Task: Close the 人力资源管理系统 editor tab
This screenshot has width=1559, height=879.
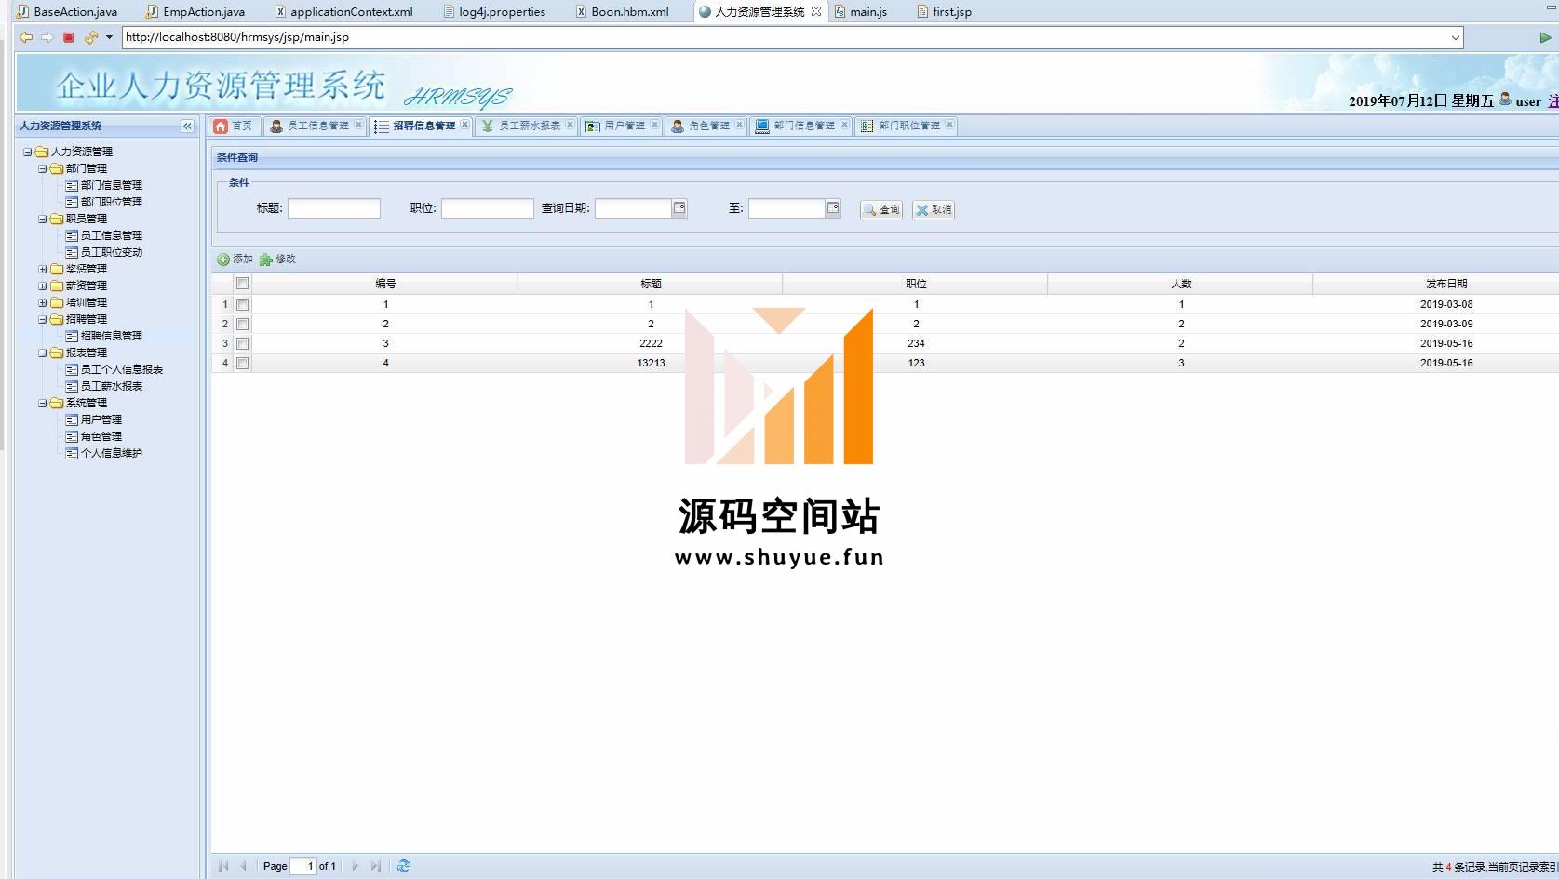Action: tap(816, 11)
